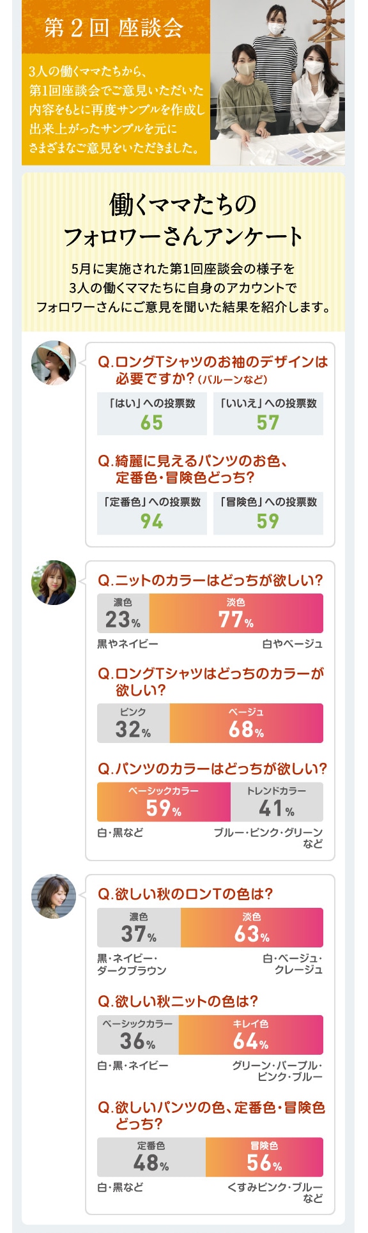The image size is (368, 1233).
Task: Click the 冒険色 56% bar segment
Action: pos(264,1157)
